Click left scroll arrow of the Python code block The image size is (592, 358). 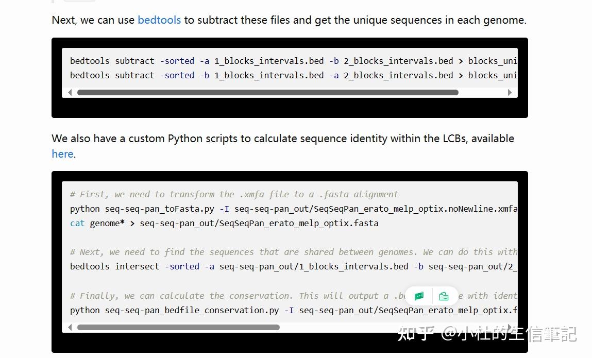tap(70, 328)
